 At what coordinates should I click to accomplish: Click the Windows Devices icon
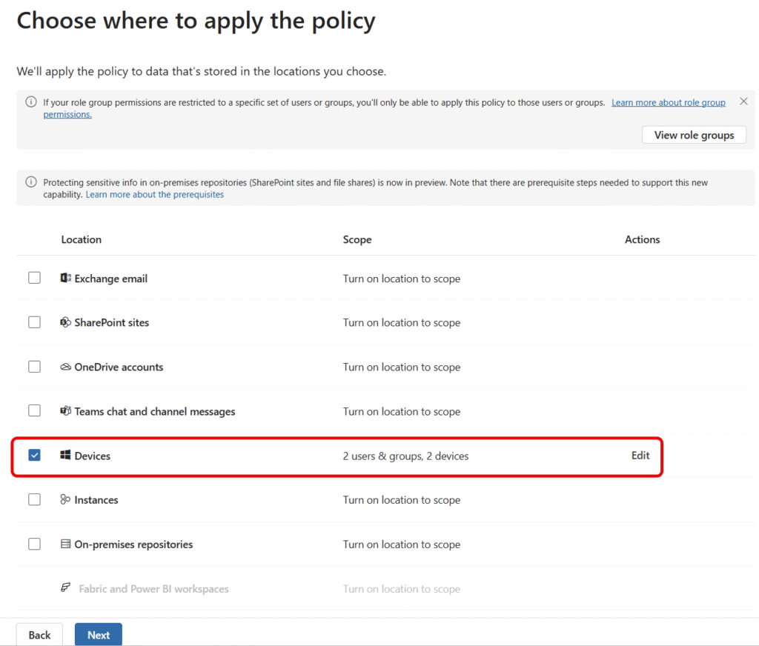coord(65,455)
